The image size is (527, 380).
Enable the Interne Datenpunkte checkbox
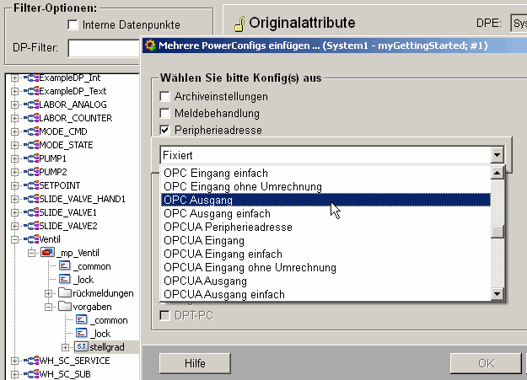[73, 24]
